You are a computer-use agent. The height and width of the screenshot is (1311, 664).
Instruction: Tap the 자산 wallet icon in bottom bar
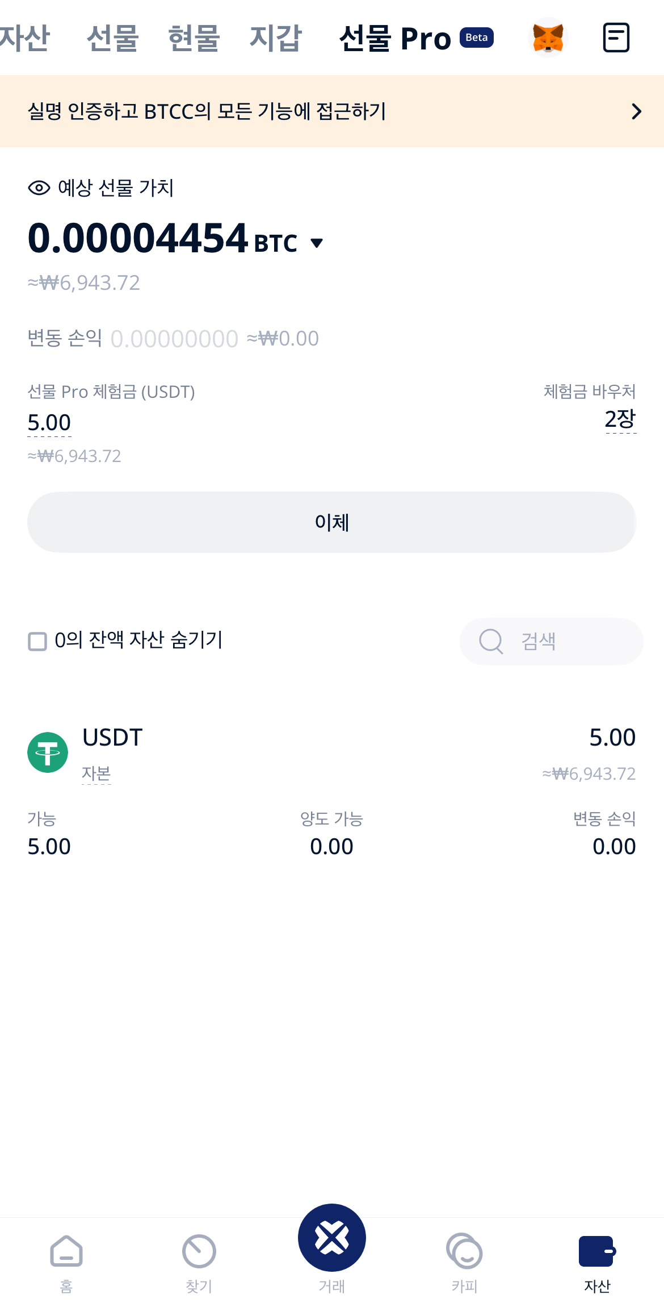point(596,1251)
